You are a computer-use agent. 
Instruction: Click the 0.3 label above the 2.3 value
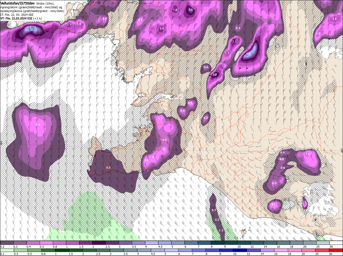click(x=238, y=28)
